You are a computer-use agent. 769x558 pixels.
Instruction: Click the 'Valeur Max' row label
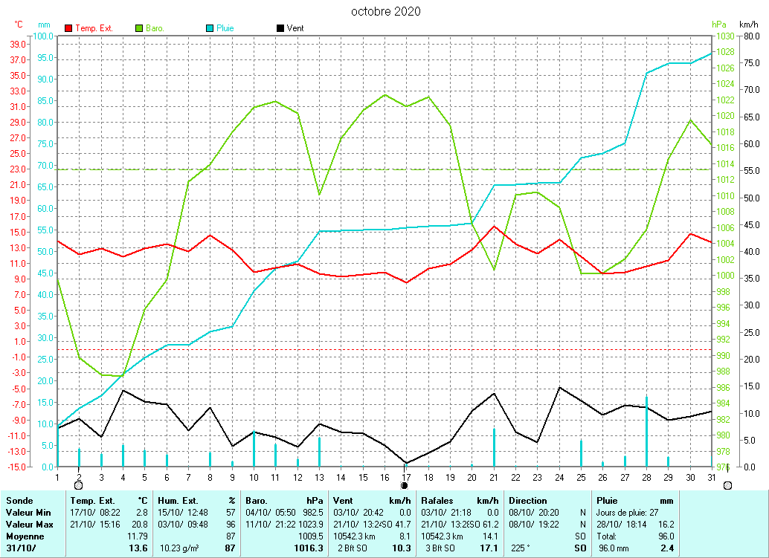coord(29,525)
